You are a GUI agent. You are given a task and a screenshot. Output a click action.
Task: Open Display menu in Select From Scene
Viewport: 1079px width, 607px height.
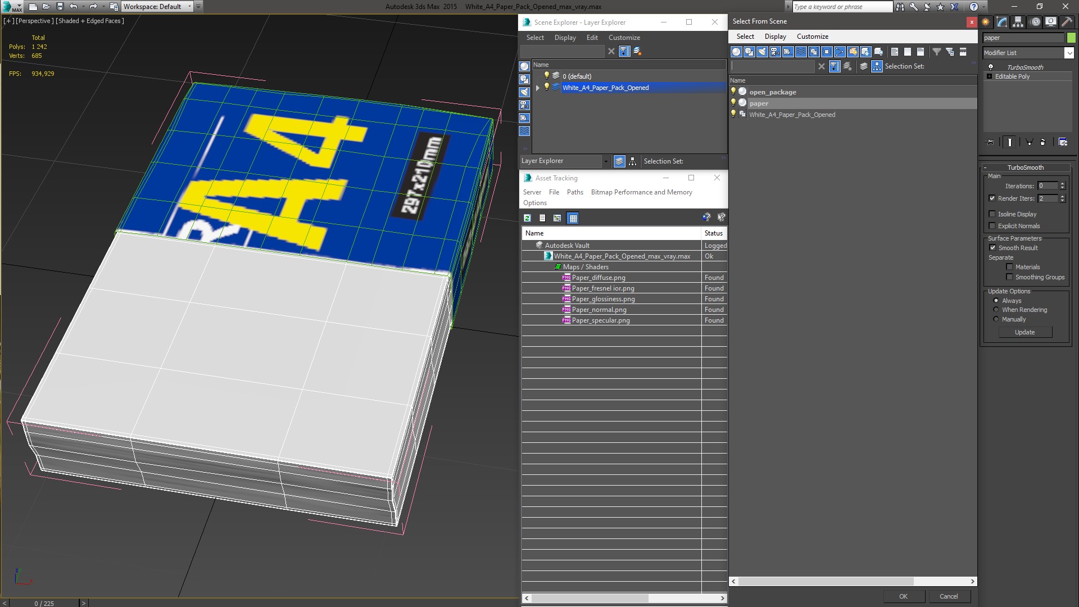775,37
